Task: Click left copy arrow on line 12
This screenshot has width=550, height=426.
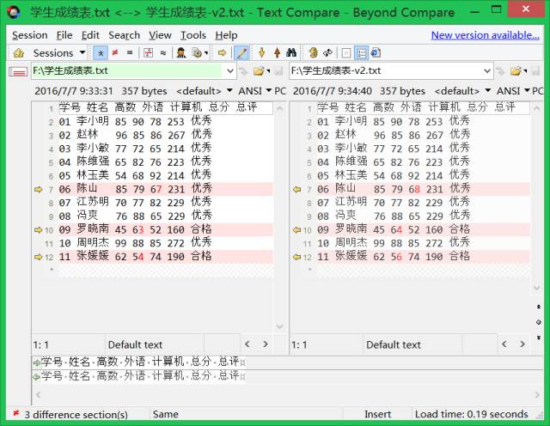Action: 38,257
